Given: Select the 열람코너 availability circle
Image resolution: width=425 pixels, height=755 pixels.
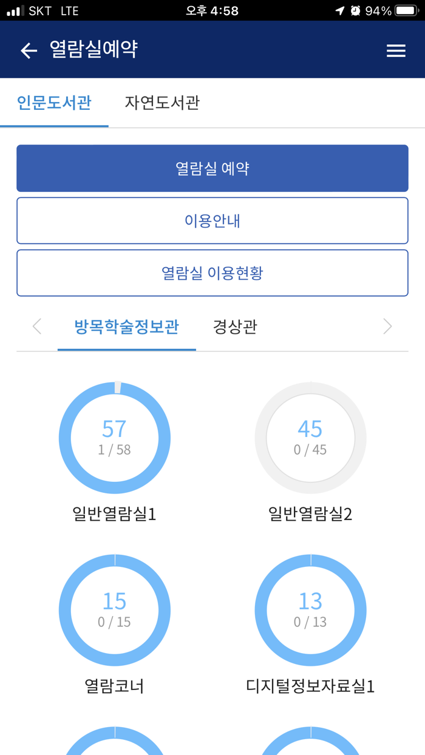Looking at the screenshot, I should click(x=114, y=611).
